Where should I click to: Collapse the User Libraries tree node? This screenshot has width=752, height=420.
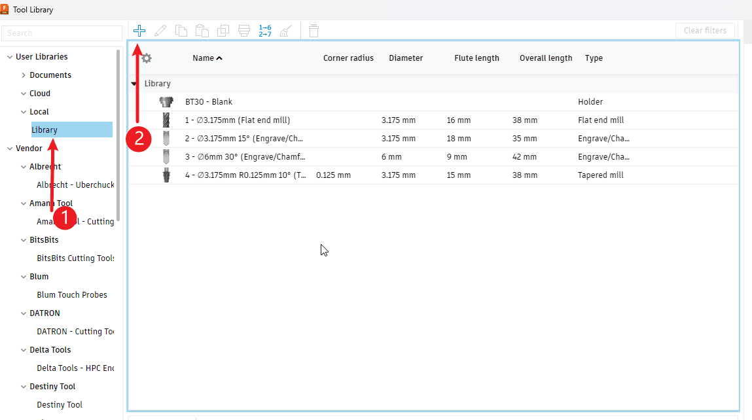coord(10,57)
